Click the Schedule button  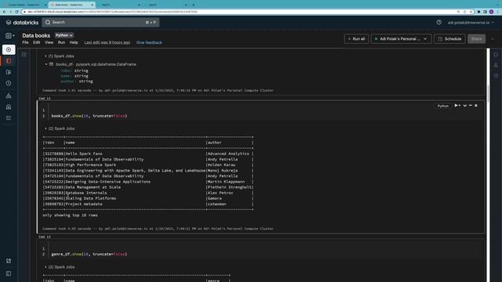point(449,39)
